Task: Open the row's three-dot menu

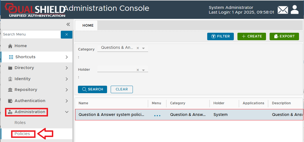Action: 157,115
